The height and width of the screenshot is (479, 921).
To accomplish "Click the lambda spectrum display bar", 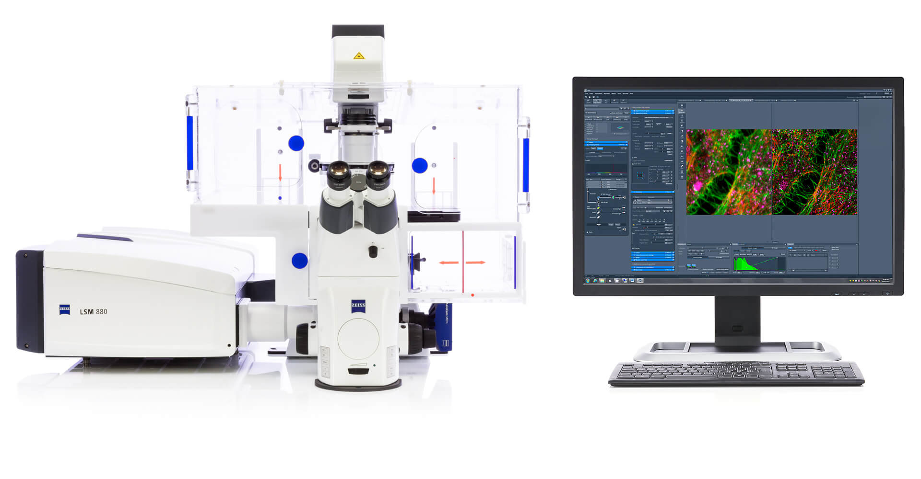I will tap(607, 169).
